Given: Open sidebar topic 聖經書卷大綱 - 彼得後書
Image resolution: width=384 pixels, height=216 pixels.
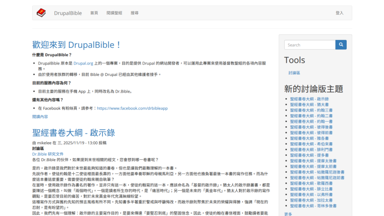Looking at the screenshot, I should tap(311, 127).
